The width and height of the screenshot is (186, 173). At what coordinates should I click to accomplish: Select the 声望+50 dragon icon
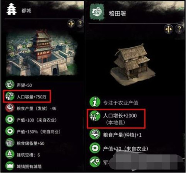tap(10, 85)
